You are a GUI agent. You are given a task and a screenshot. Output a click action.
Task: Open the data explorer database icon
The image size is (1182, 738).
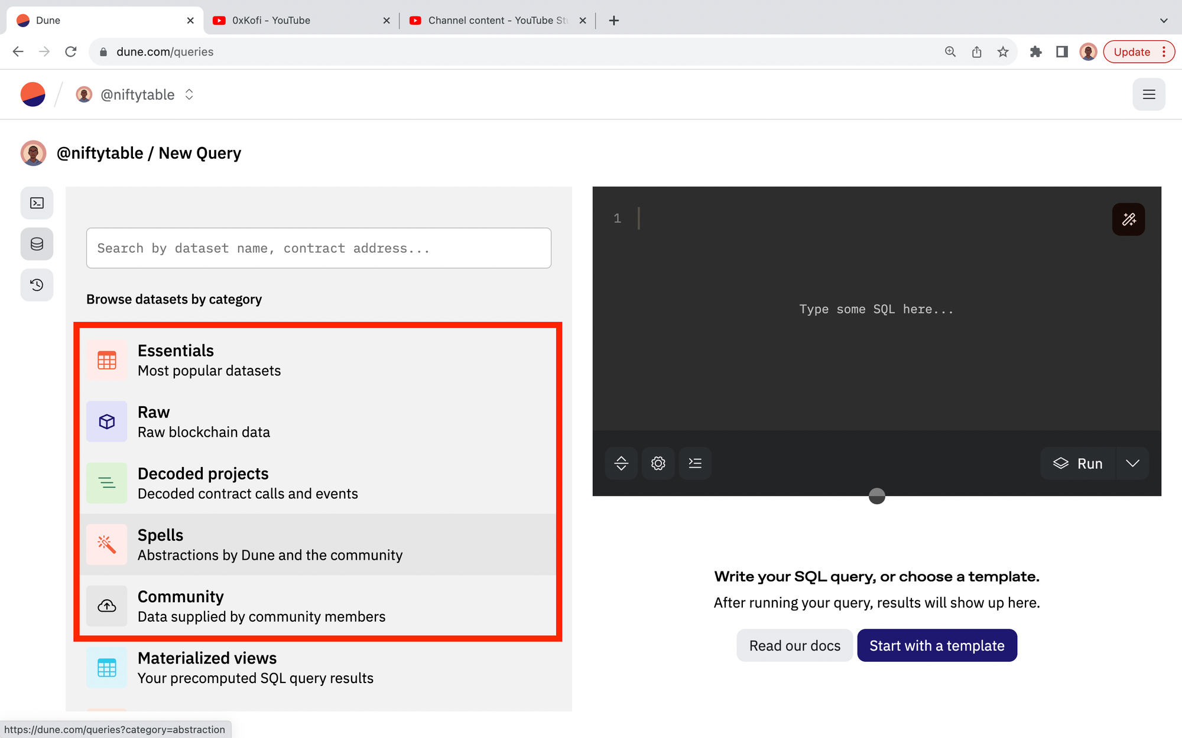(x=37, y=244)
